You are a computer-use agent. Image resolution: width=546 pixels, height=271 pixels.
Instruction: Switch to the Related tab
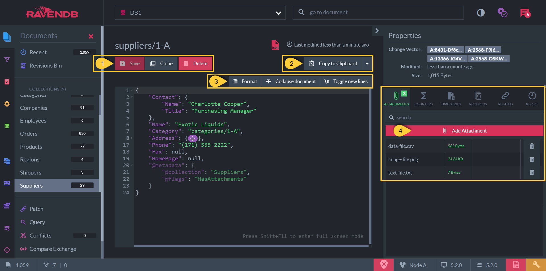(505, 98)
